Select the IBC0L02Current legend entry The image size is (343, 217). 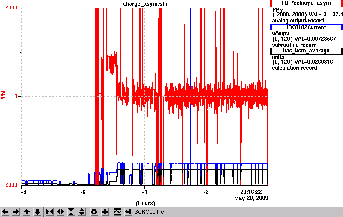[306, 27]
